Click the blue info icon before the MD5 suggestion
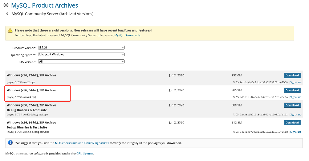 tap(10, 143)
